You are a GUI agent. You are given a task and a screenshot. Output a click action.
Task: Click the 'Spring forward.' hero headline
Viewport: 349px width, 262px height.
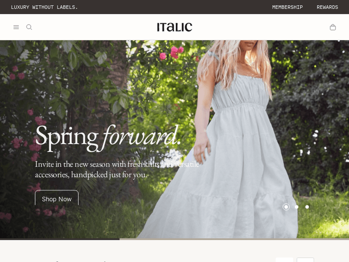tap(108, 137)
